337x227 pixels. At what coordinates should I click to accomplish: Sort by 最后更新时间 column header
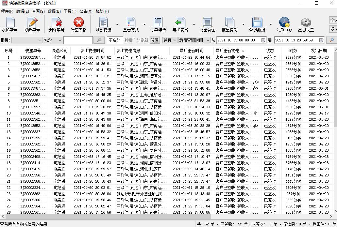point(191,51)
